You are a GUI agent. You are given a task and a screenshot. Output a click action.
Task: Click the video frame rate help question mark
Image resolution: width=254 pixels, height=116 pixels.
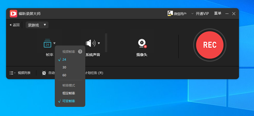pos(80,52)
